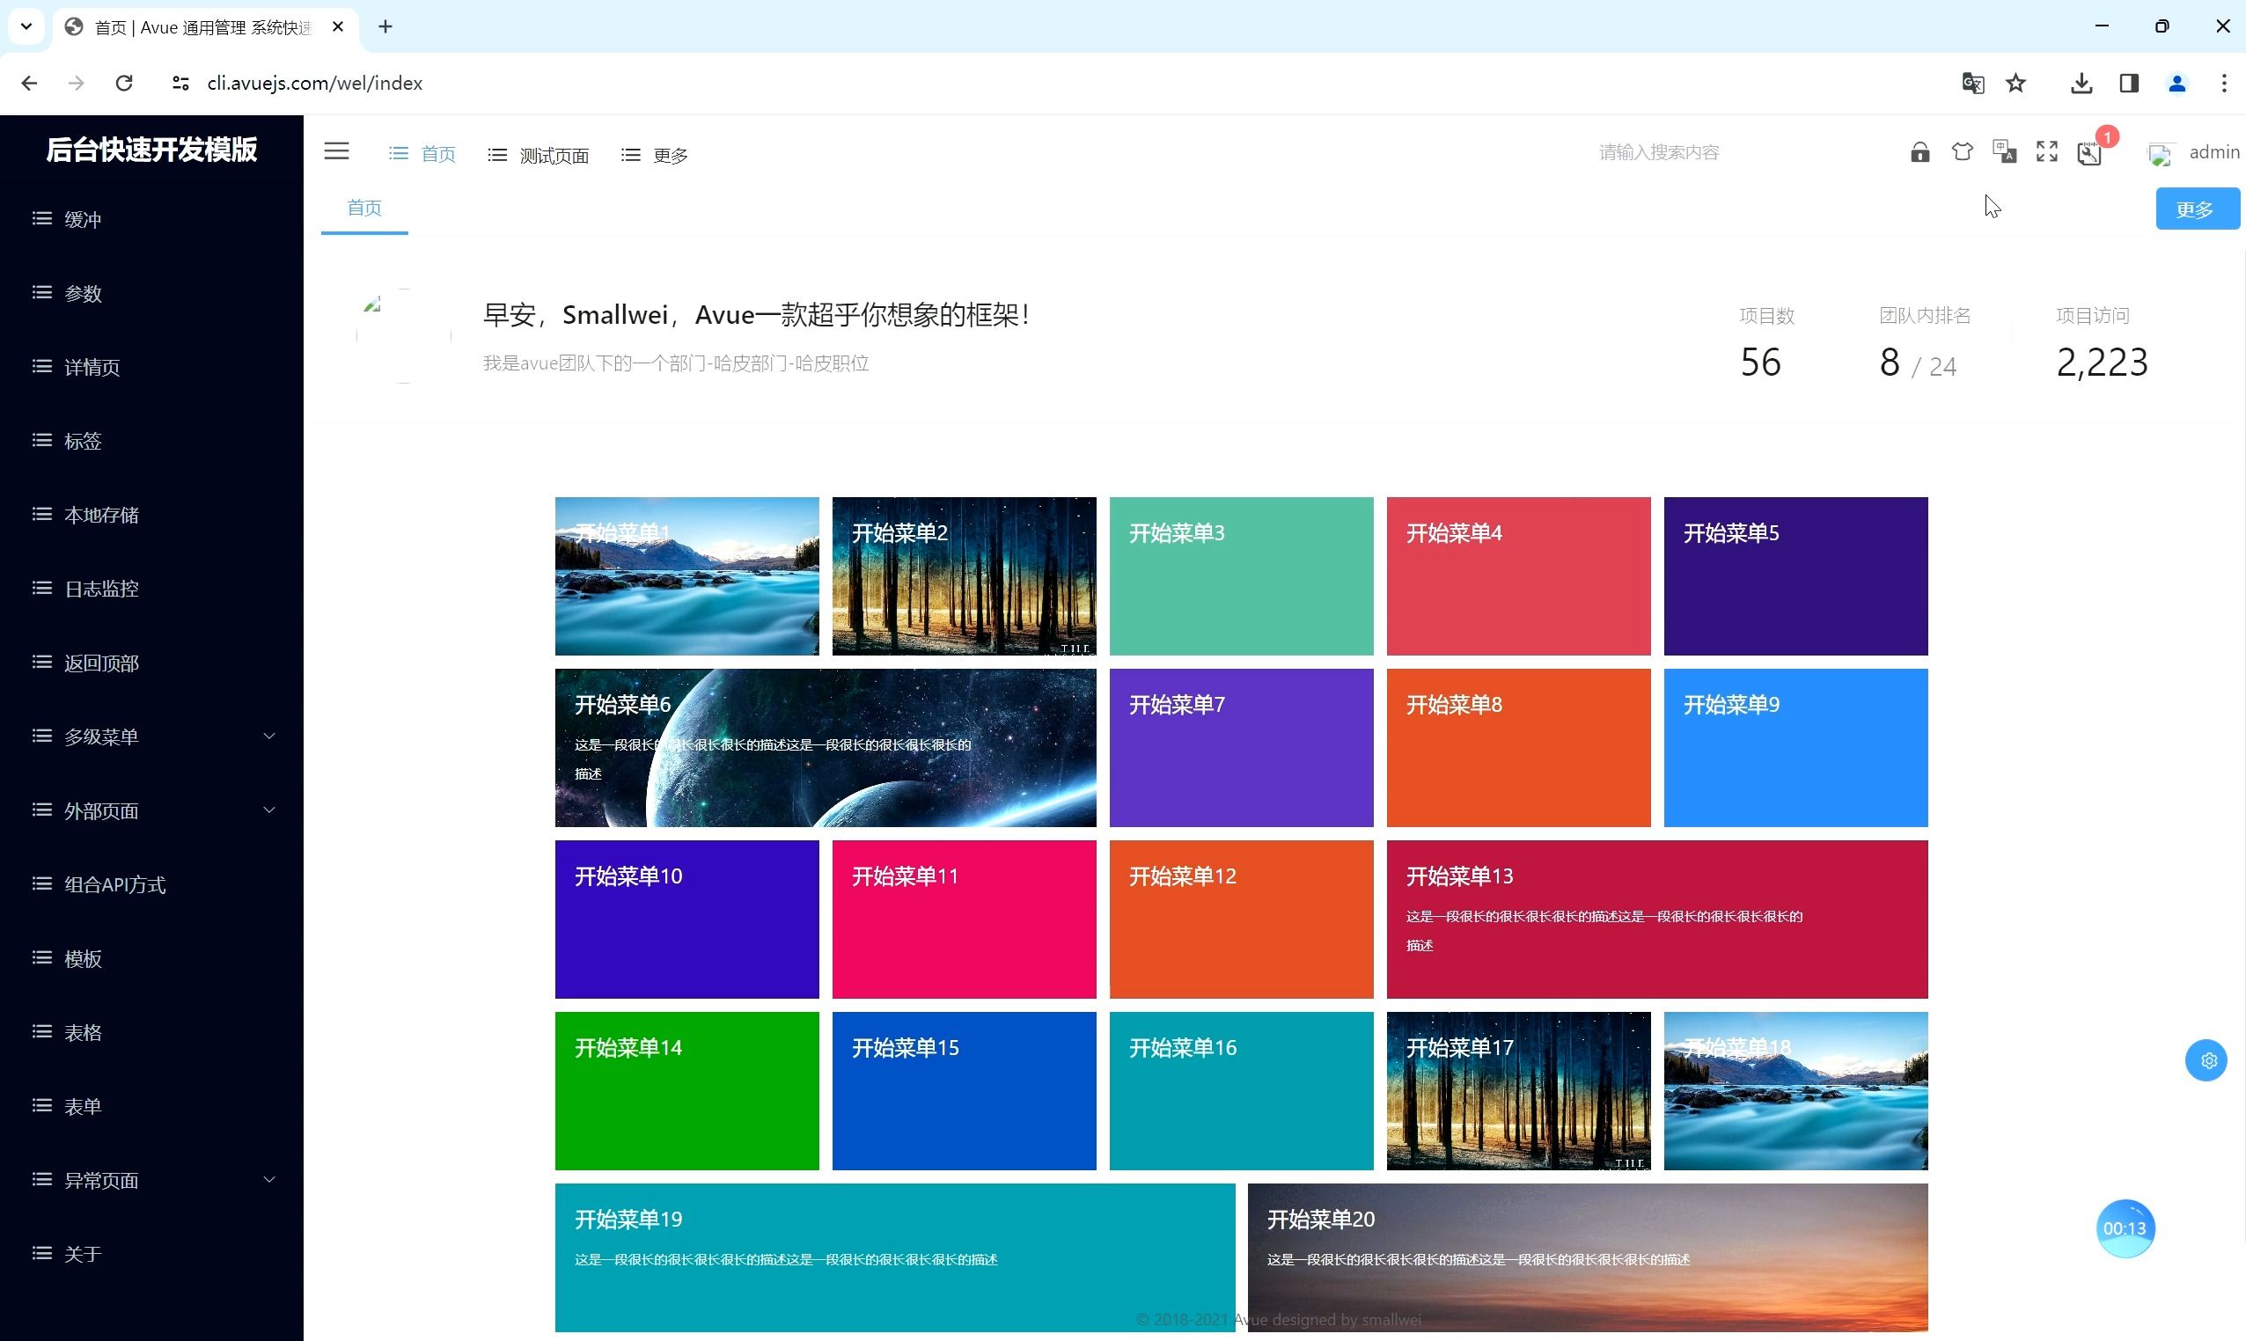This screenshot has width=2246, height=1341.
Task: Open Chrome three-dot menu
Action: 2223,83
